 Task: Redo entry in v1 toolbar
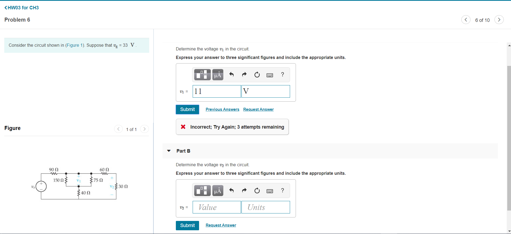(x=244, y=75)
